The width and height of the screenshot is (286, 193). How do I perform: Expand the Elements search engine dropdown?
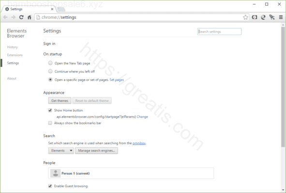(x=61, y=151)
